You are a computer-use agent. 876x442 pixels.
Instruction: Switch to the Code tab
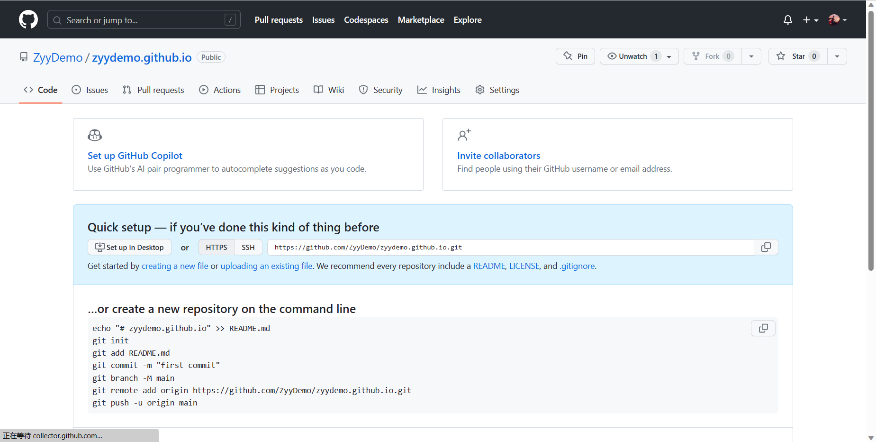click(x=41, y=90)
